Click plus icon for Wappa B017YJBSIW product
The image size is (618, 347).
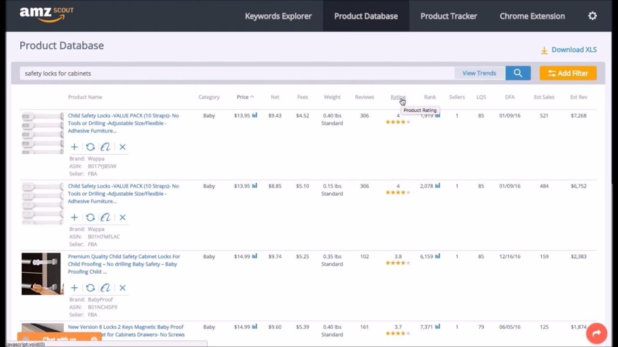click(74, 147)
